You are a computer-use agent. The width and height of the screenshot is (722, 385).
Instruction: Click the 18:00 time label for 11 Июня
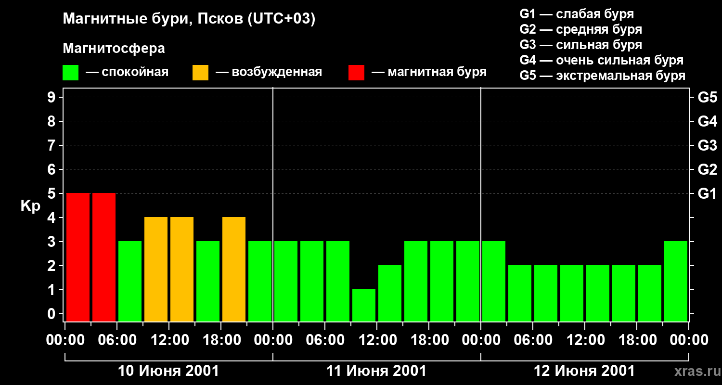[429, 340]
